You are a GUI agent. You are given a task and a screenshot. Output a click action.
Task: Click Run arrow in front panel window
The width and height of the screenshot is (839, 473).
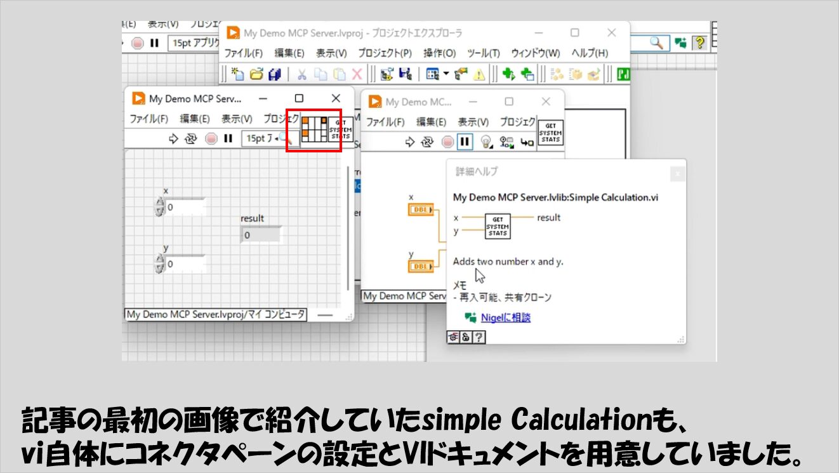(174, 138)
